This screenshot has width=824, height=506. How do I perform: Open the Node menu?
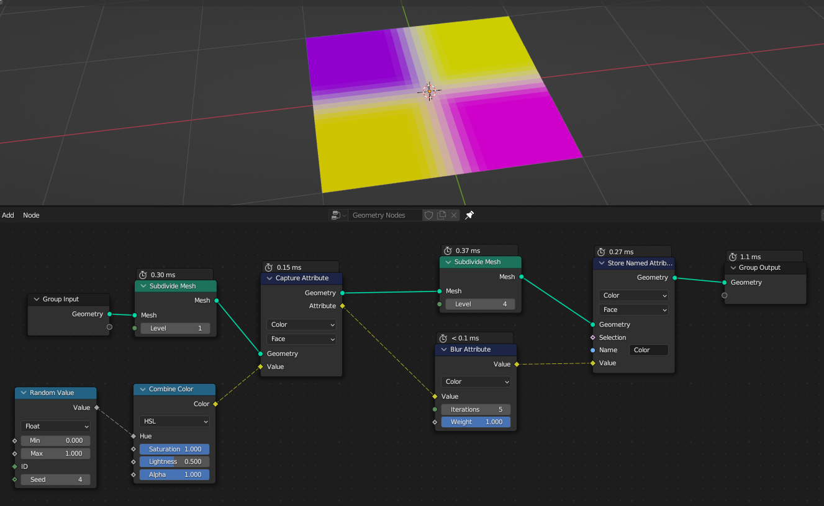pos(30,215)
